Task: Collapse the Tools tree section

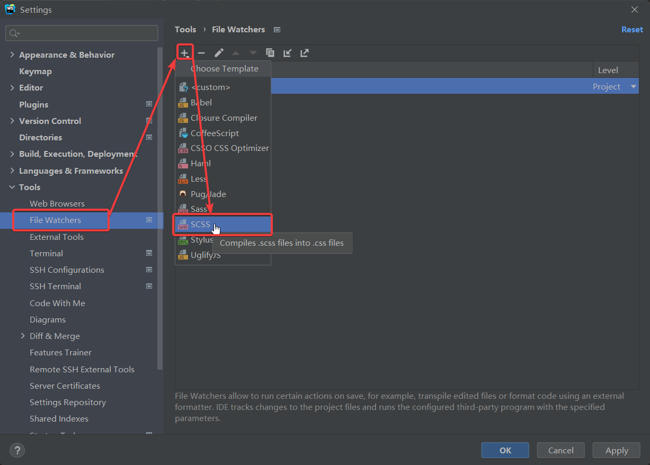Action: pyautogui.click(x=12, y=187)
